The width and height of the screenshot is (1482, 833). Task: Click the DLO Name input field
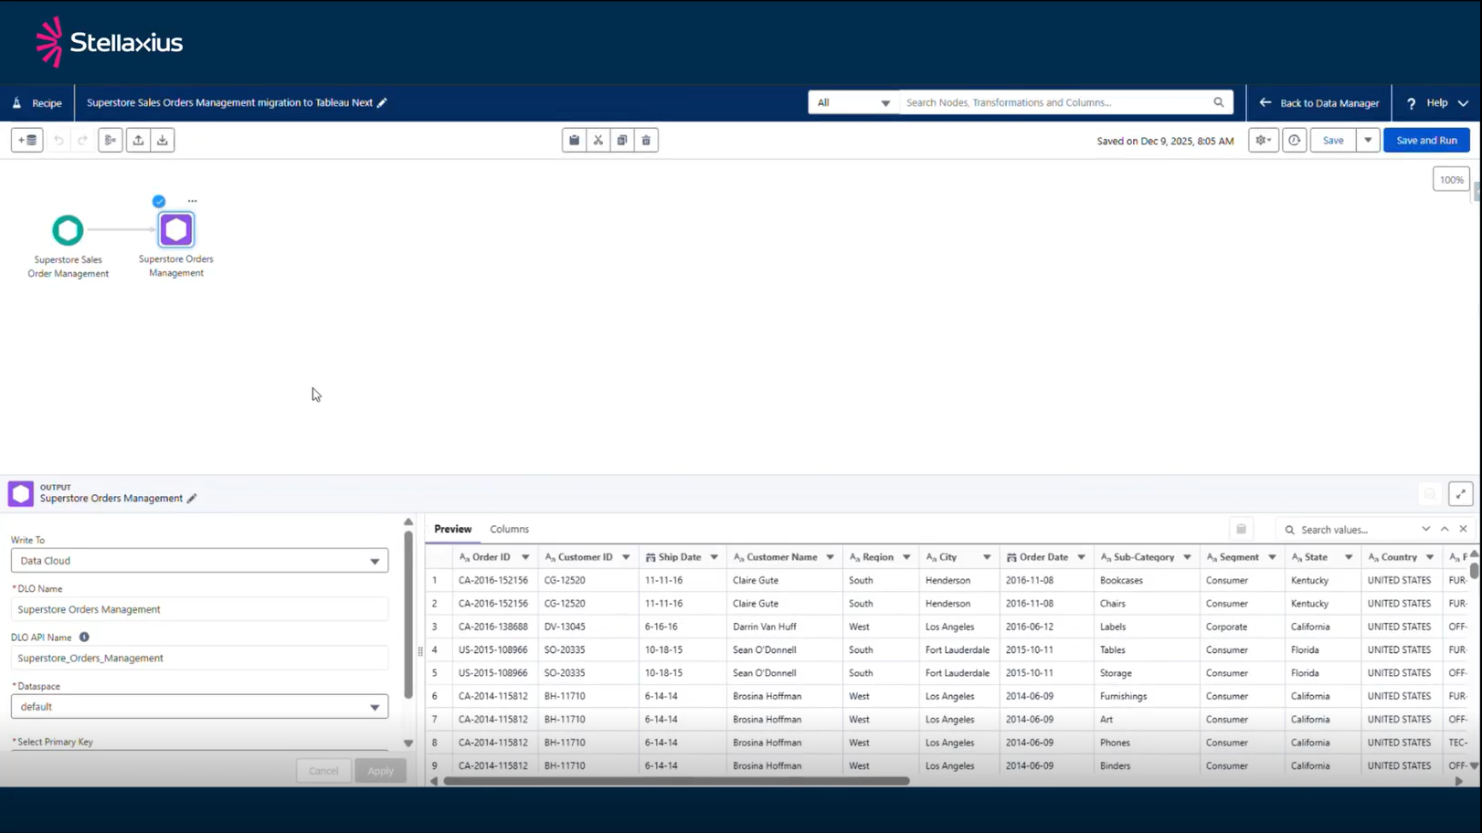[x=199, y=609]
